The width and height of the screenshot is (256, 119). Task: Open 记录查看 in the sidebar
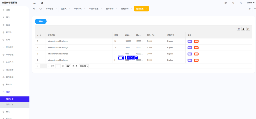(x=15, y=70)
